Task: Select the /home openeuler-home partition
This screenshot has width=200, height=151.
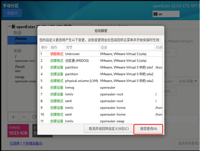Action: (x=22, y=40)
